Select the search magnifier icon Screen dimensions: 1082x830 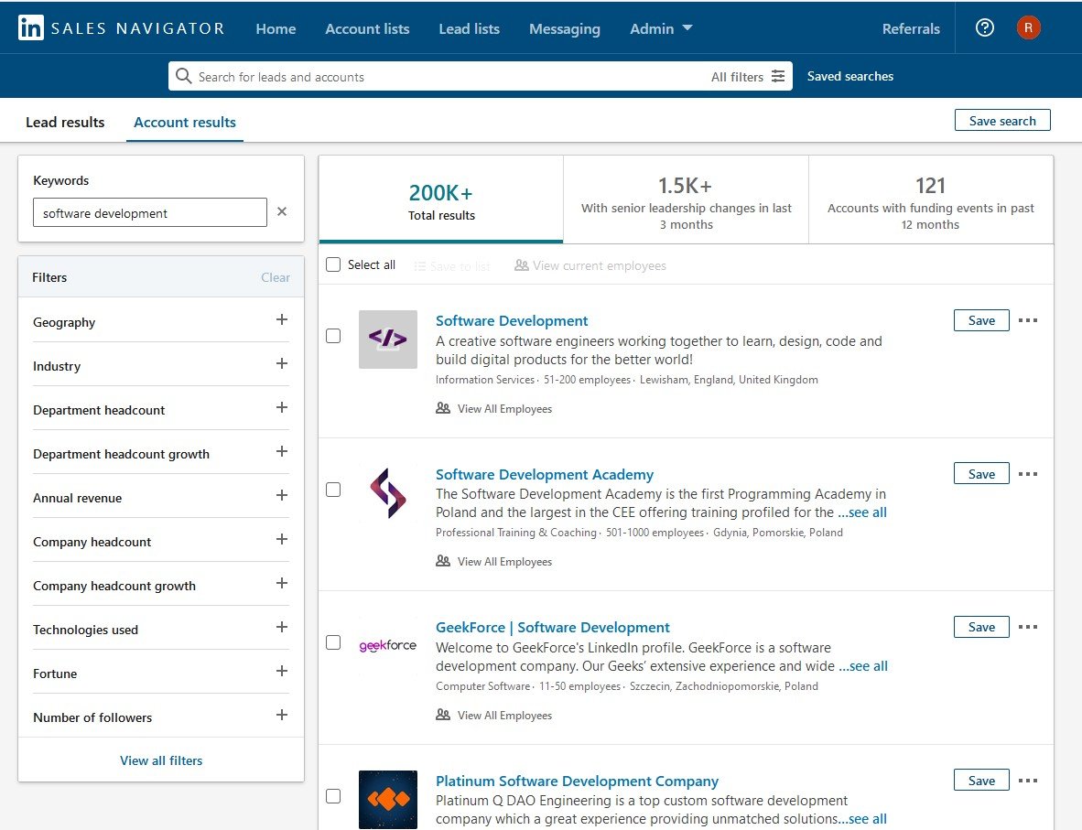pyautogui.click(x=184, y=75)
